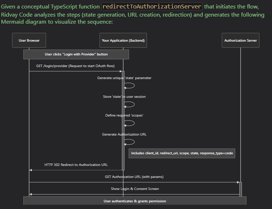Select the Your Application (Backend) participant box

[x=123, y=40]
